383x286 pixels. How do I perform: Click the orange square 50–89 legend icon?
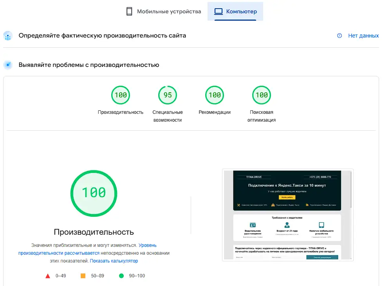[83, 276]
